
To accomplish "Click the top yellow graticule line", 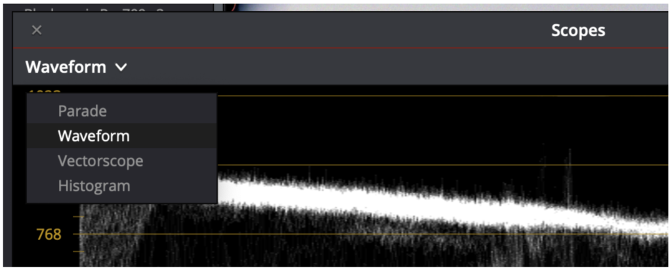I will pyautogui.click(x=442, y=96).
